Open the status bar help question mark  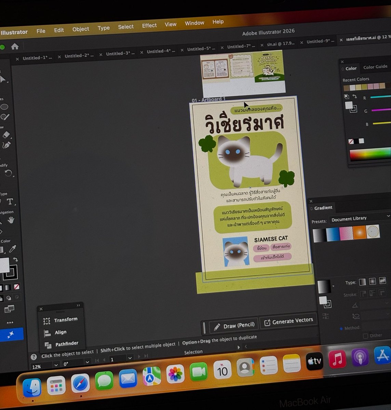click(x=34, y=357)
